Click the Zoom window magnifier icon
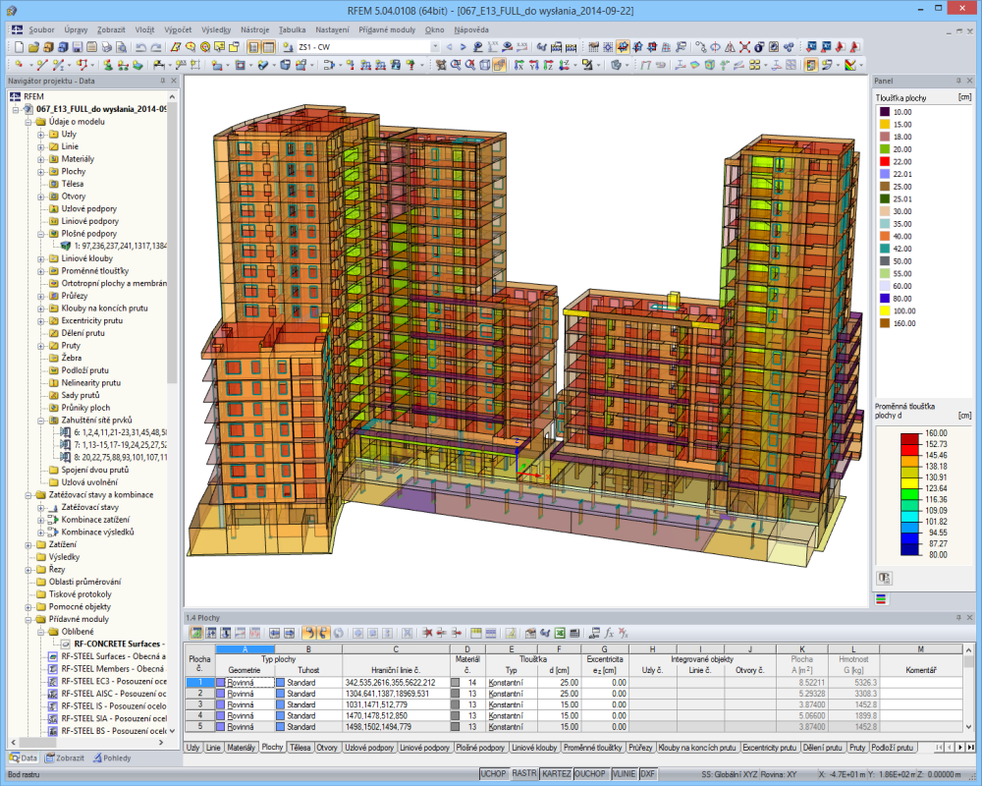Screen dimensions: 982x786 coord(456,65)
